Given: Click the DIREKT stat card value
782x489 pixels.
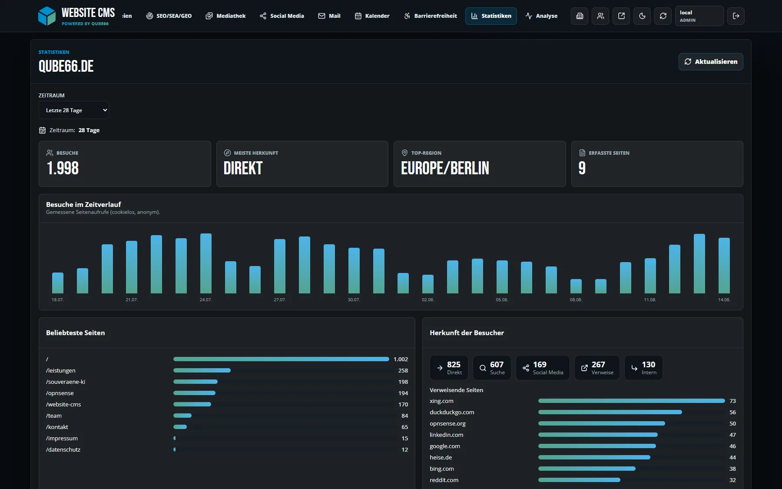Looking at the screenshot, I should coord(243,168).
